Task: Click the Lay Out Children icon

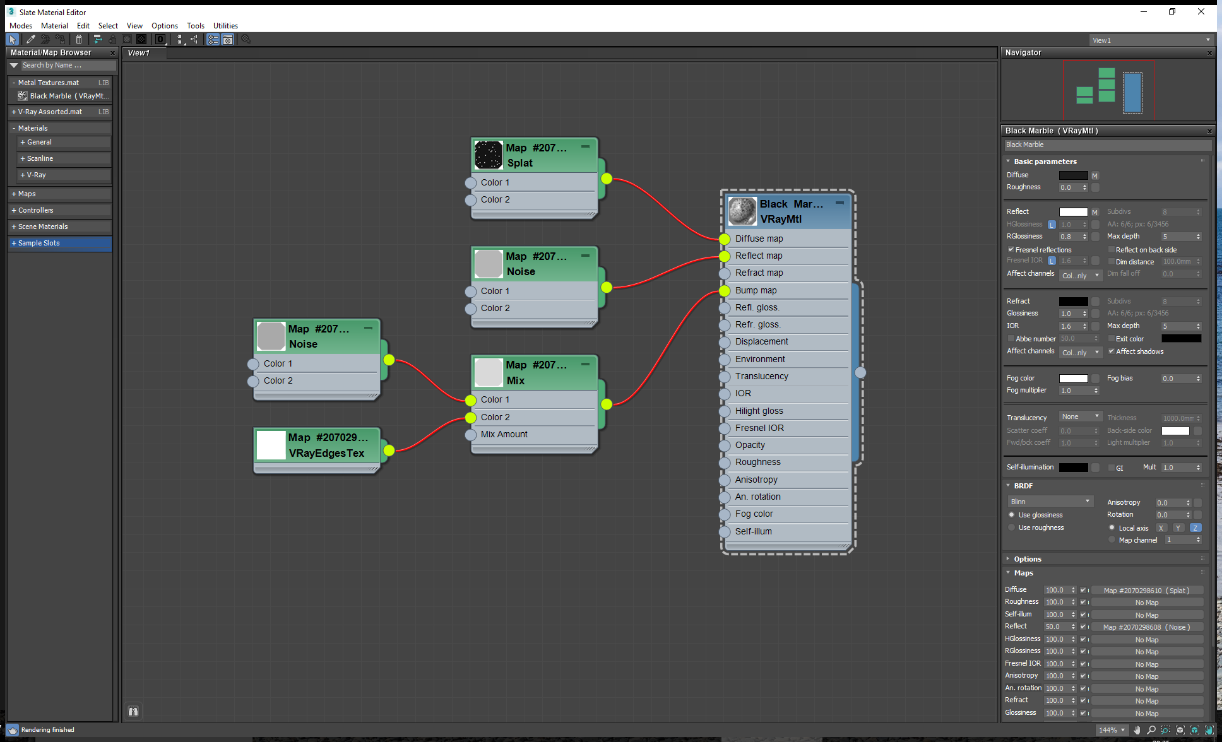Action: [x=194, y=39]
